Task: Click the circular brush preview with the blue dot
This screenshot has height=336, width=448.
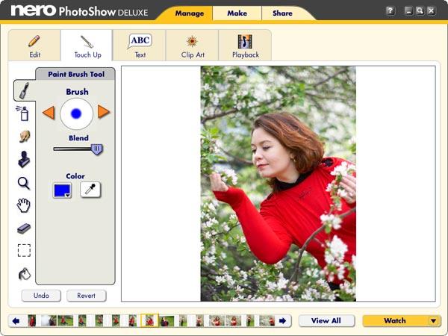Action: click(76, 113)
